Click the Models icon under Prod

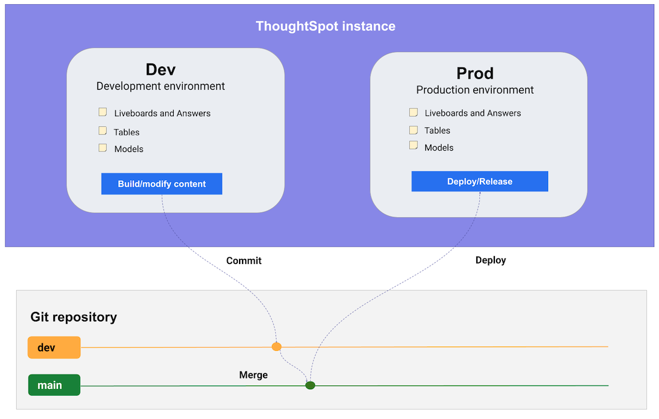pyautogui.click(x=413, y=146)
